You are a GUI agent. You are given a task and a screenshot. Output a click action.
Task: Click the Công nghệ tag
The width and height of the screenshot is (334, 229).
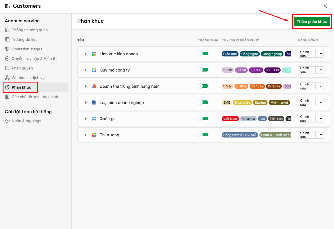tap(250, 54)
